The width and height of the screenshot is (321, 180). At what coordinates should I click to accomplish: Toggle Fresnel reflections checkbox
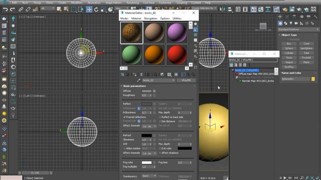tap(124, 117)
